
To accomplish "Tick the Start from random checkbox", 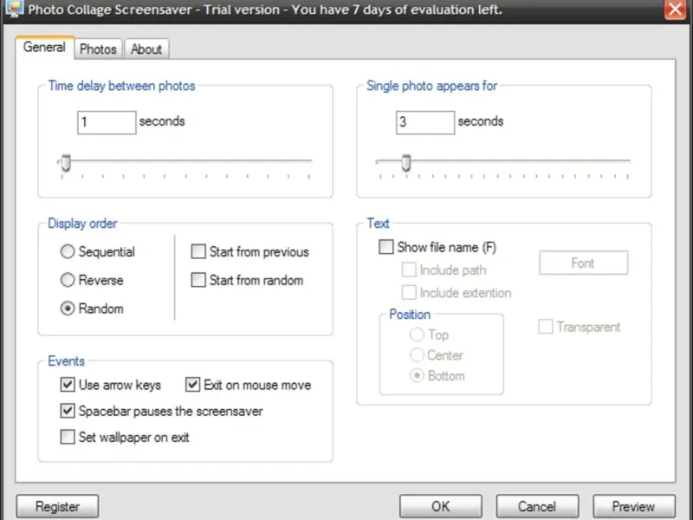I will tap(199, 281).
